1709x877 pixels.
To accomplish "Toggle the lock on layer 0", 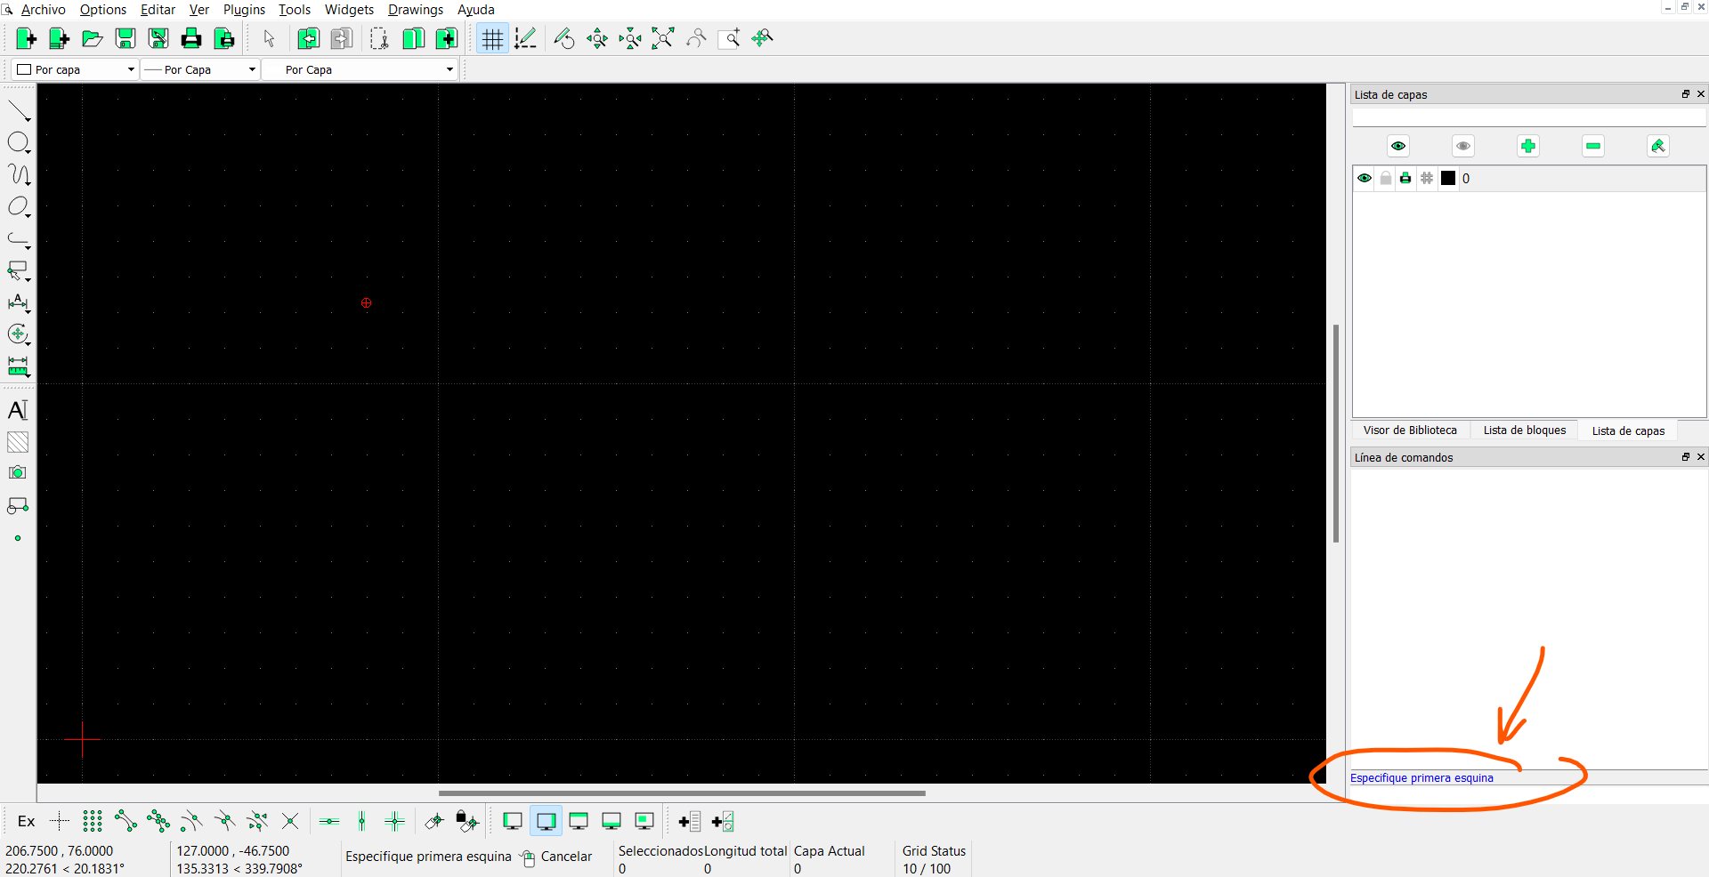I will click(x=1386, y=179).
